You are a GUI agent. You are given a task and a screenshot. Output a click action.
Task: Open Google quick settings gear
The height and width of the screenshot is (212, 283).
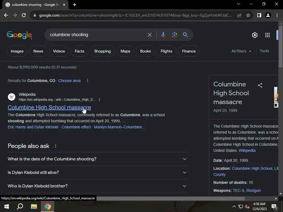[255, 35]
